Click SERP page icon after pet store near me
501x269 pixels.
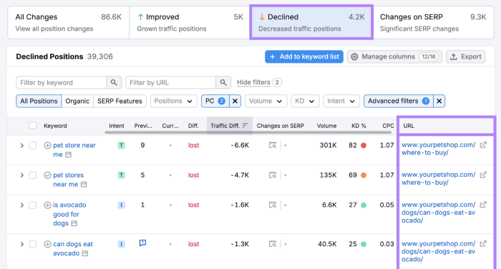tap(68, 155)
